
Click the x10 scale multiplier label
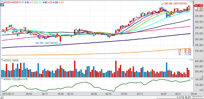pyautogui.click(x=201, y=90)
